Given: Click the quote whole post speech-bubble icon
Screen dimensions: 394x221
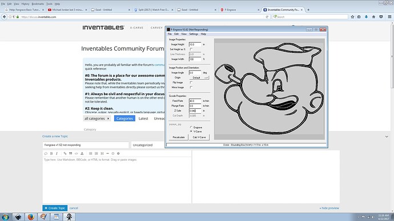Looking at the screenshot, I should tap(46, 153).
